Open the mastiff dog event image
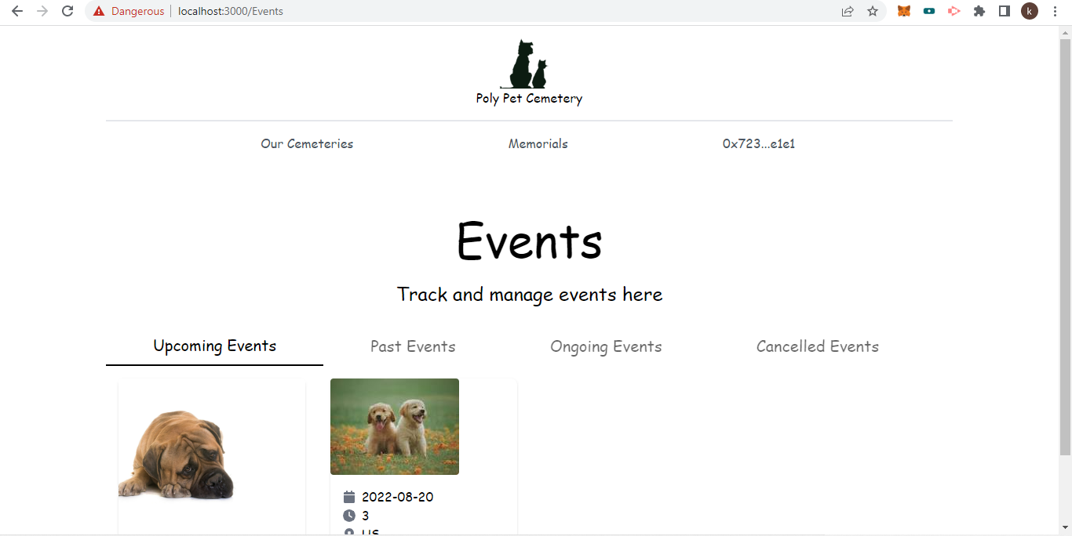1072x536 pixels. coord(177,455)
